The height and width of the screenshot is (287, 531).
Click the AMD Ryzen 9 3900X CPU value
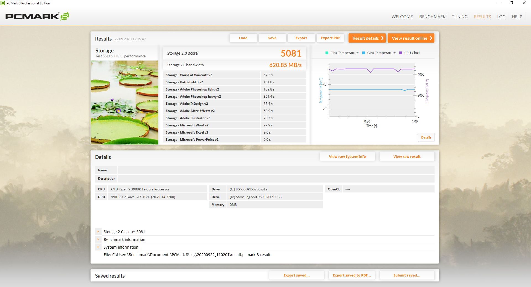pyautogui.click(x=140, y=189)
